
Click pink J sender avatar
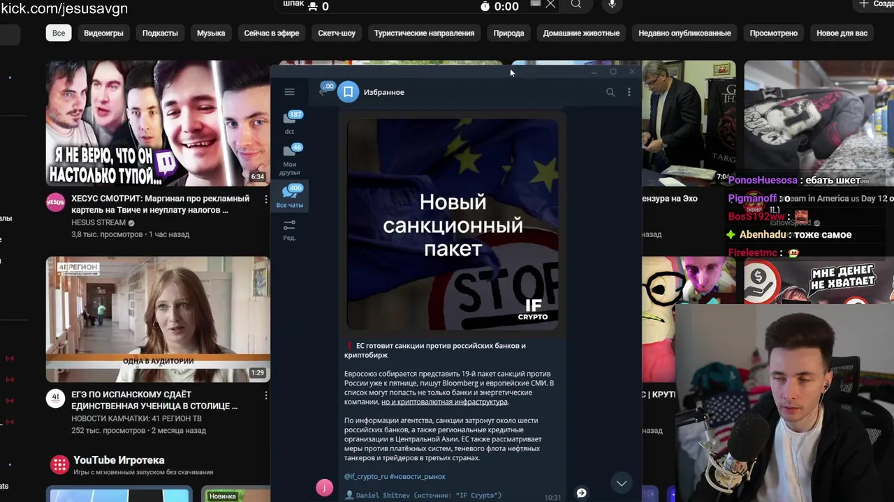324,488
